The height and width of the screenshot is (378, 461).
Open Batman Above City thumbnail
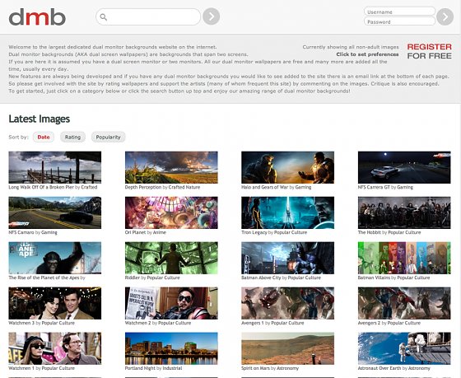click(x=288, y=258)
